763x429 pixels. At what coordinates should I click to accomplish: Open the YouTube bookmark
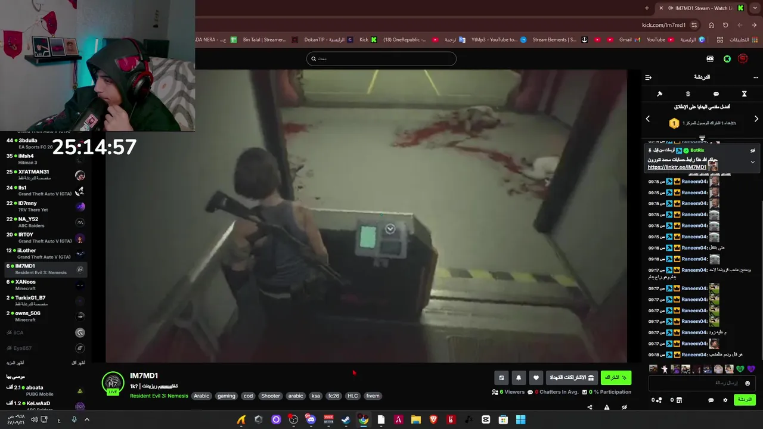[659, 40]
